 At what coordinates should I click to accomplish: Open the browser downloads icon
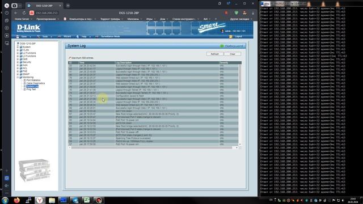pyautogui.click(x=253, y=13)
